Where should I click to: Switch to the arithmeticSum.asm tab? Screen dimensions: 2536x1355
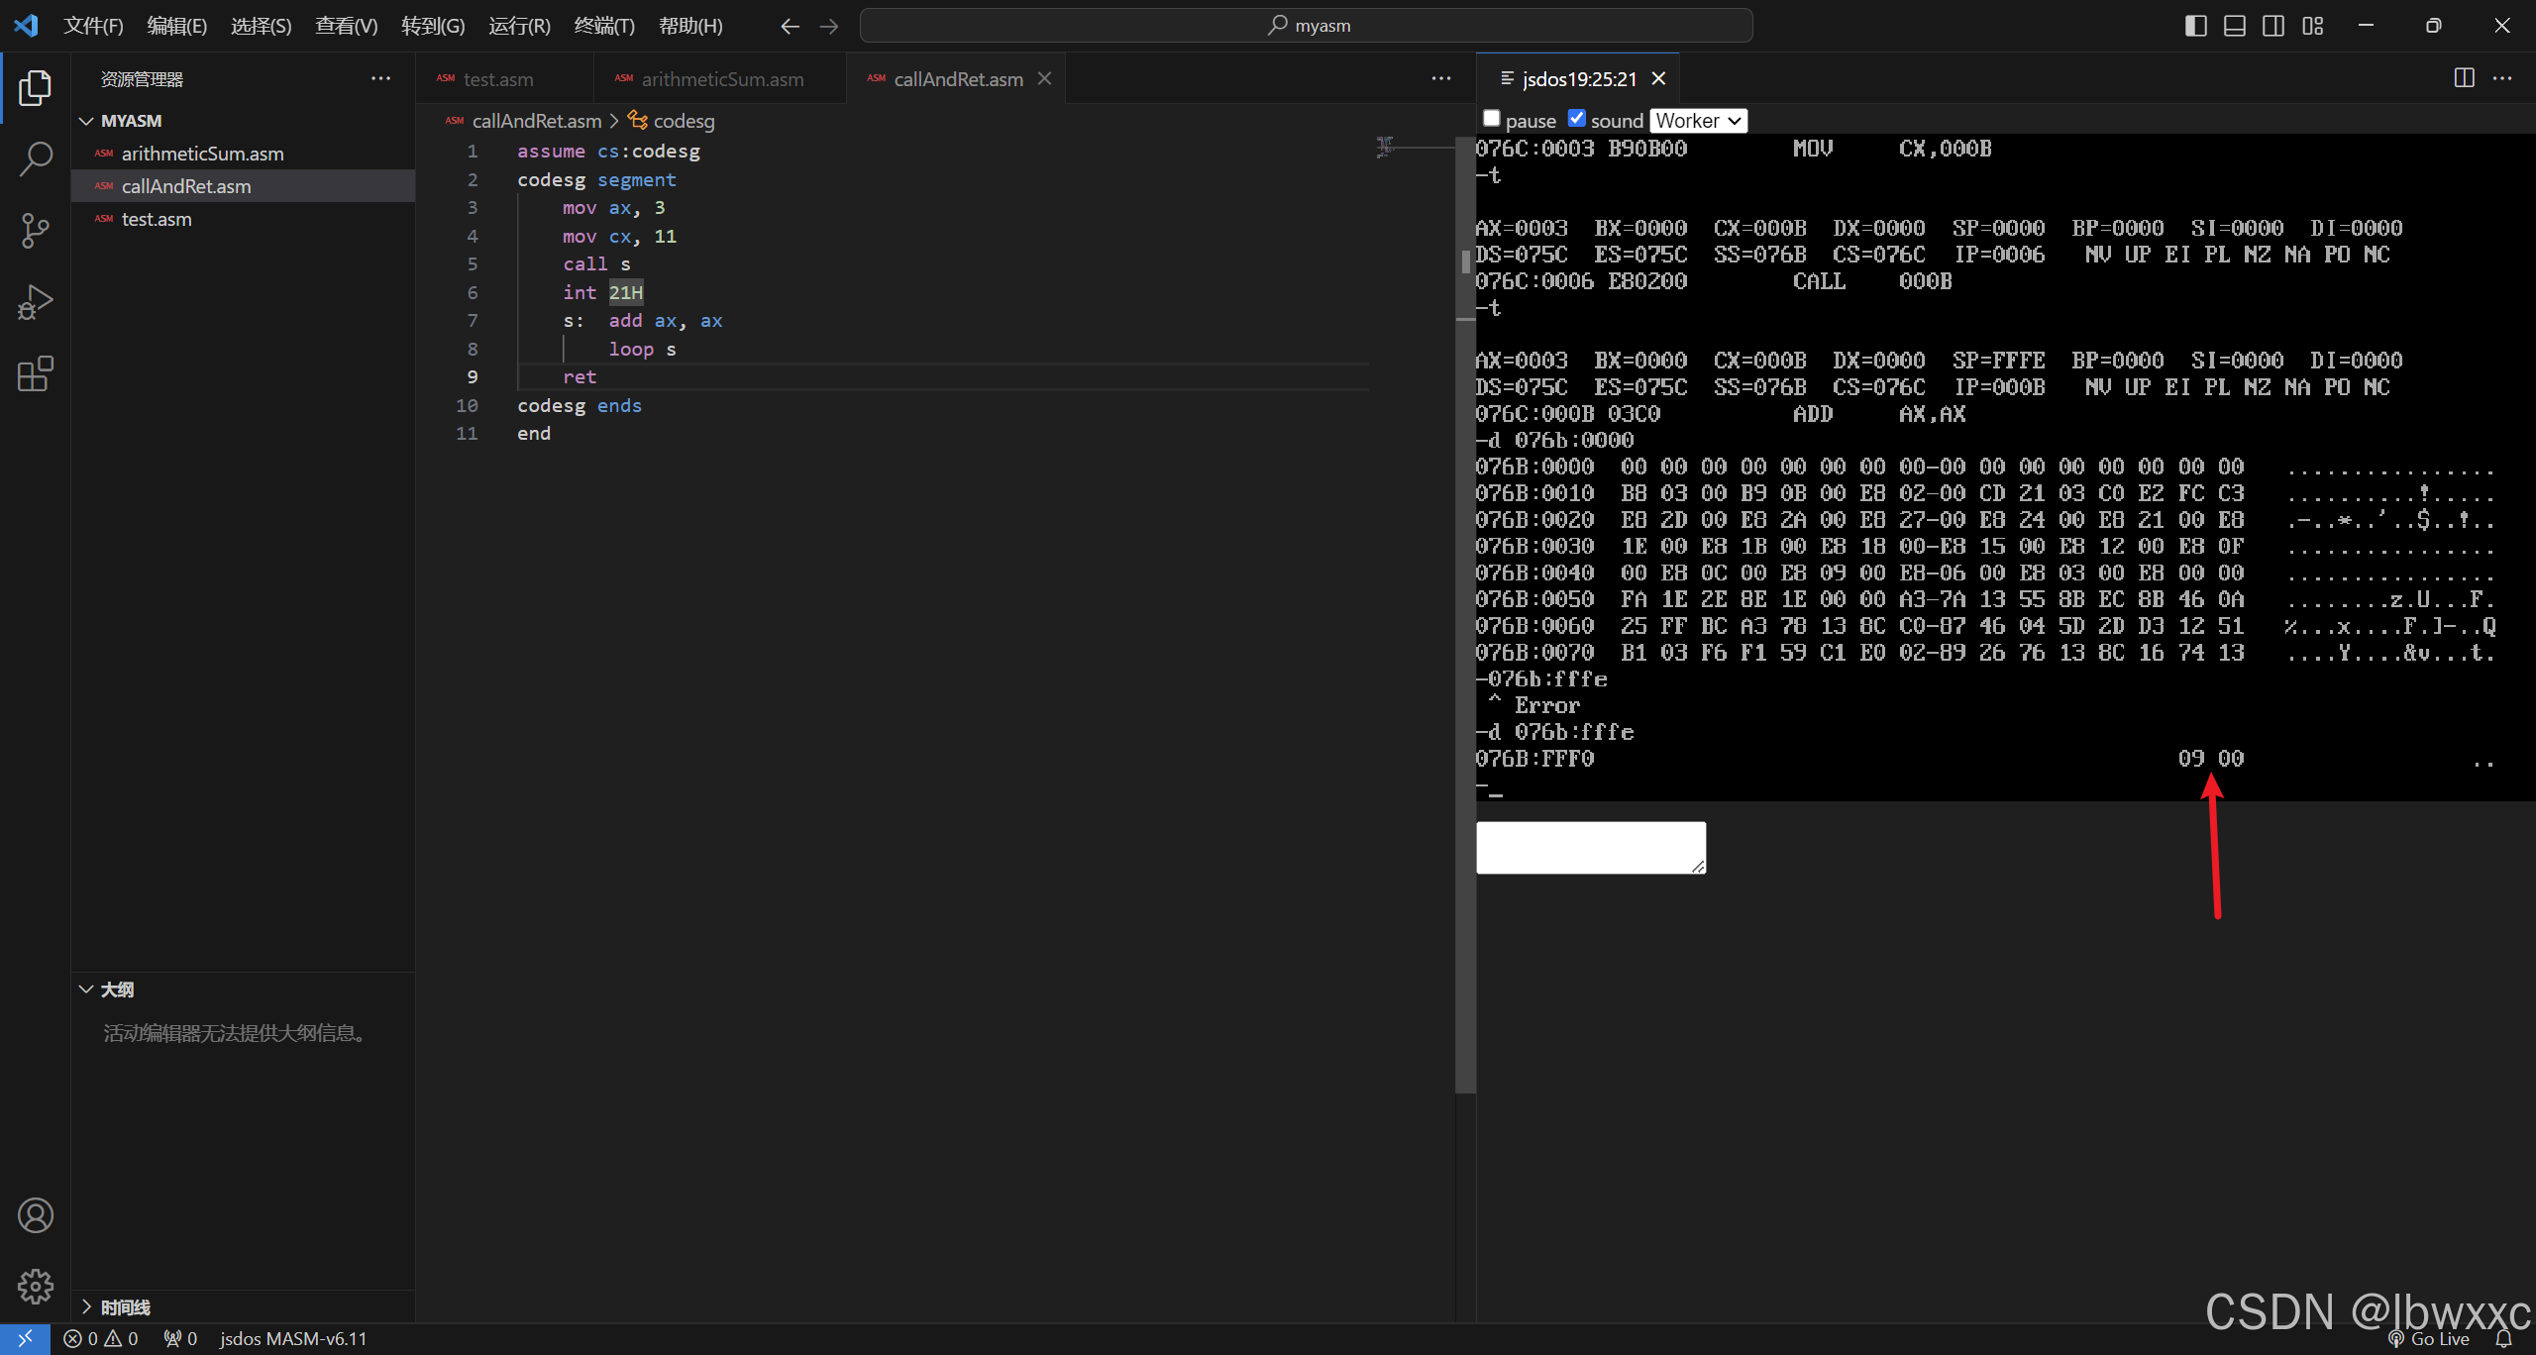(721, 79)
